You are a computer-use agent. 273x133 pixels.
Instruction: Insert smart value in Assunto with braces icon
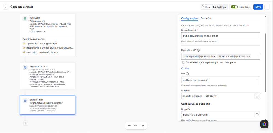coord(257,96)
